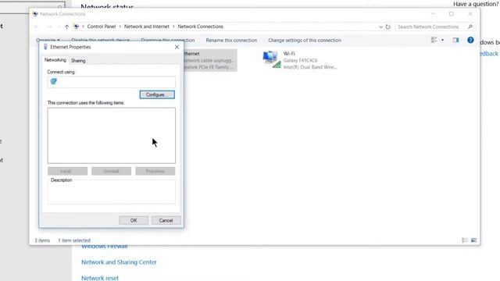Click the Change your view icon

[434, 40]
